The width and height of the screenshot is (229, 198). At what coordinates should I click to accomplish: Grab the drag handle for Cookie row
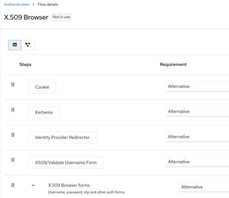(x=13, y=85)
